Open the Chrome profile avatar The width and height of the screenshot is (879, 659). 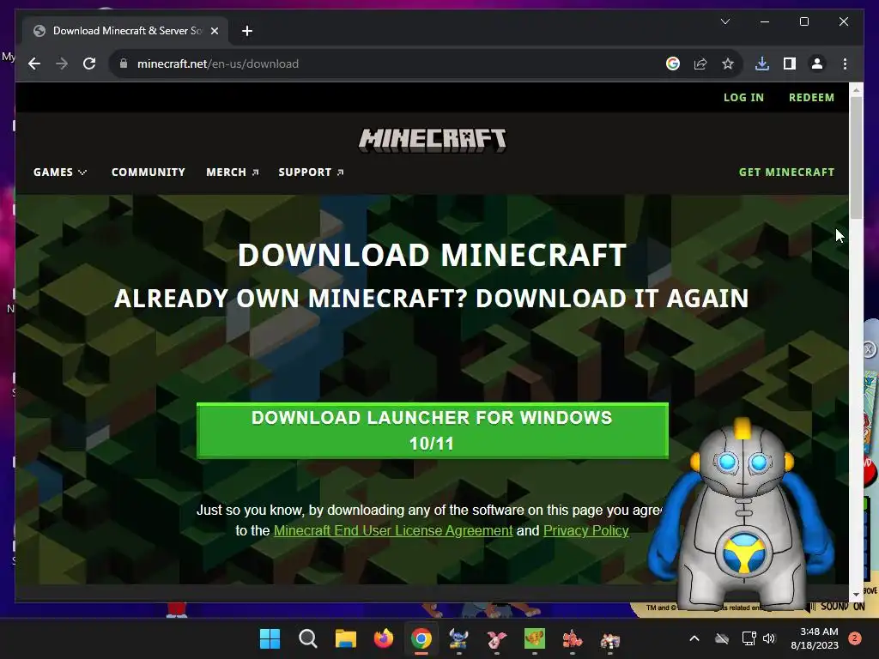(817, 63)
